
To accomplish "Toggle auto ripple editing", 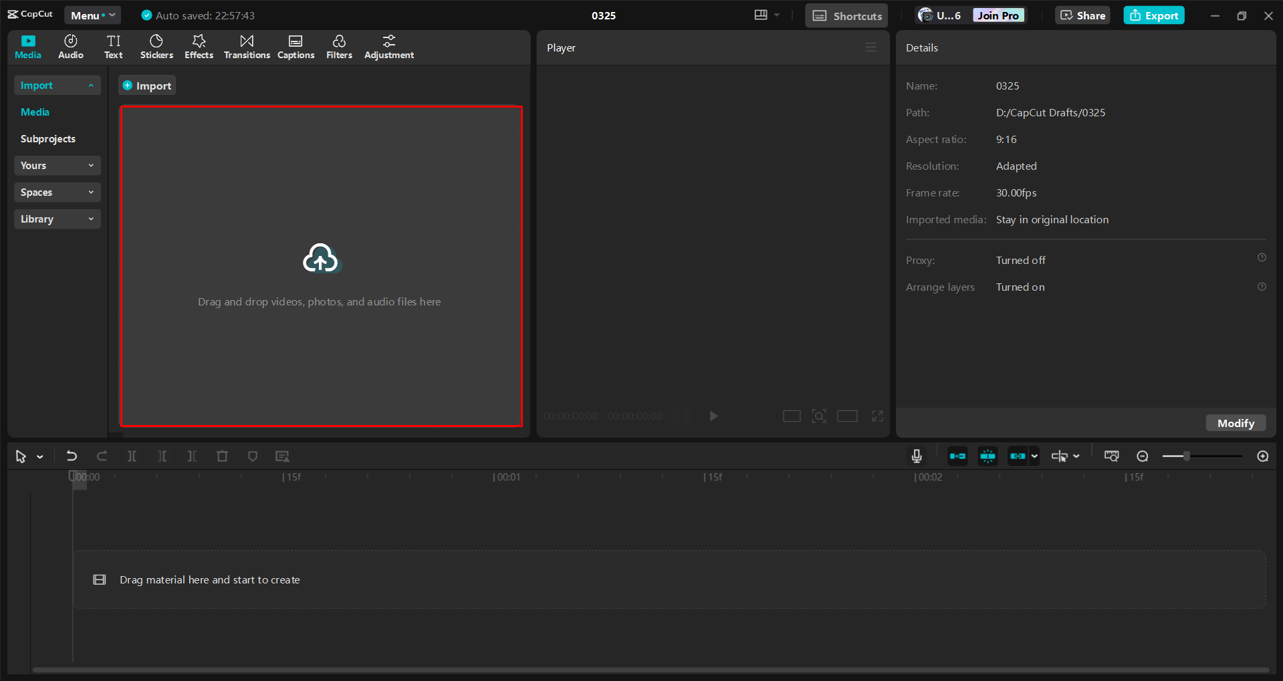I will [987, 456].
